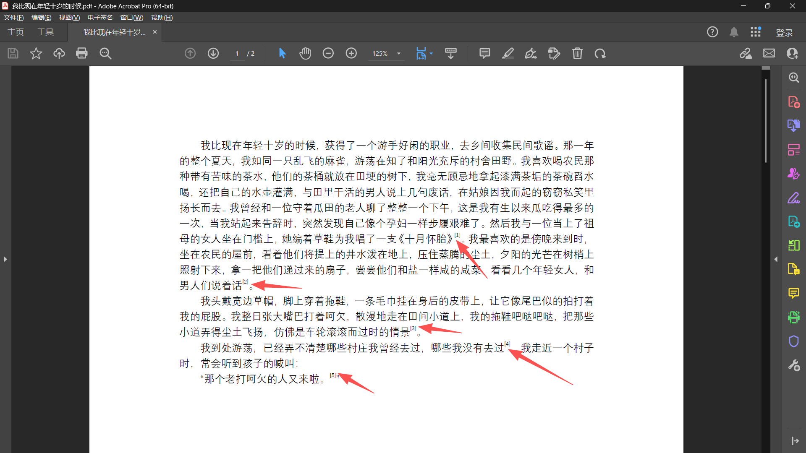Select the Hand pan tool

tap(305, 53)
